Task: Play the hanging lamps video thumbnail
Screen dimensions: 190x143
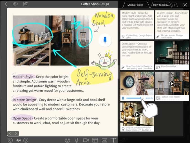Action: 137,115
